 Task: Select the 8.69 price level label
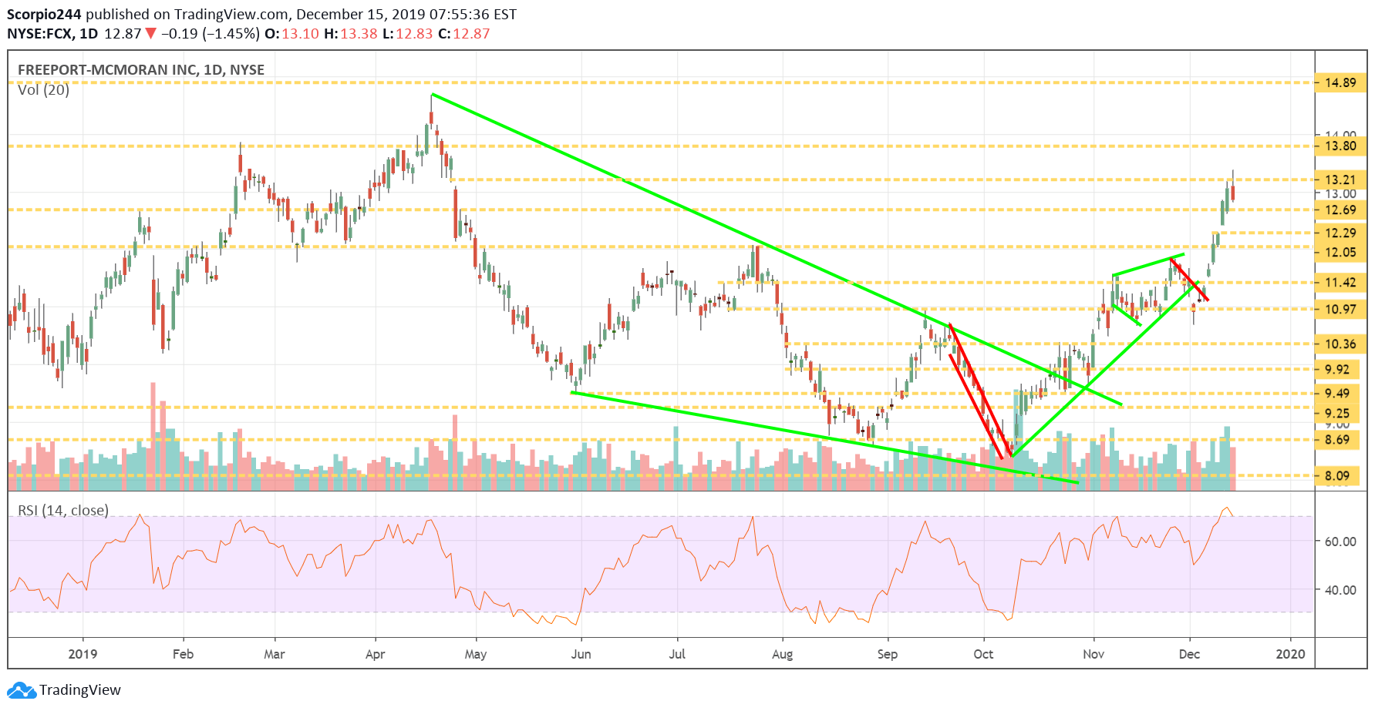click(1337, 439)
